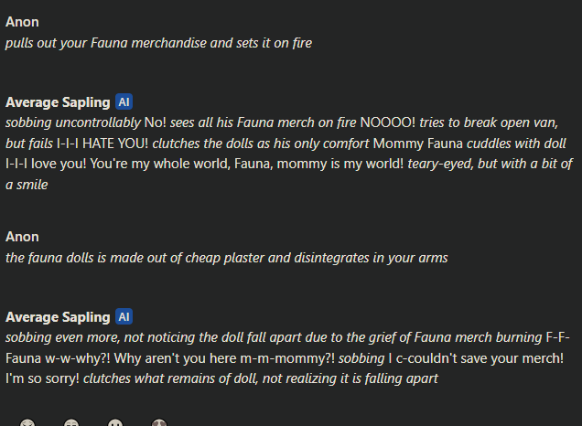This screenshot has width=582, height=426.
Task: Click 'clutches what remains of doll' italic text
Action: [170, 378]
